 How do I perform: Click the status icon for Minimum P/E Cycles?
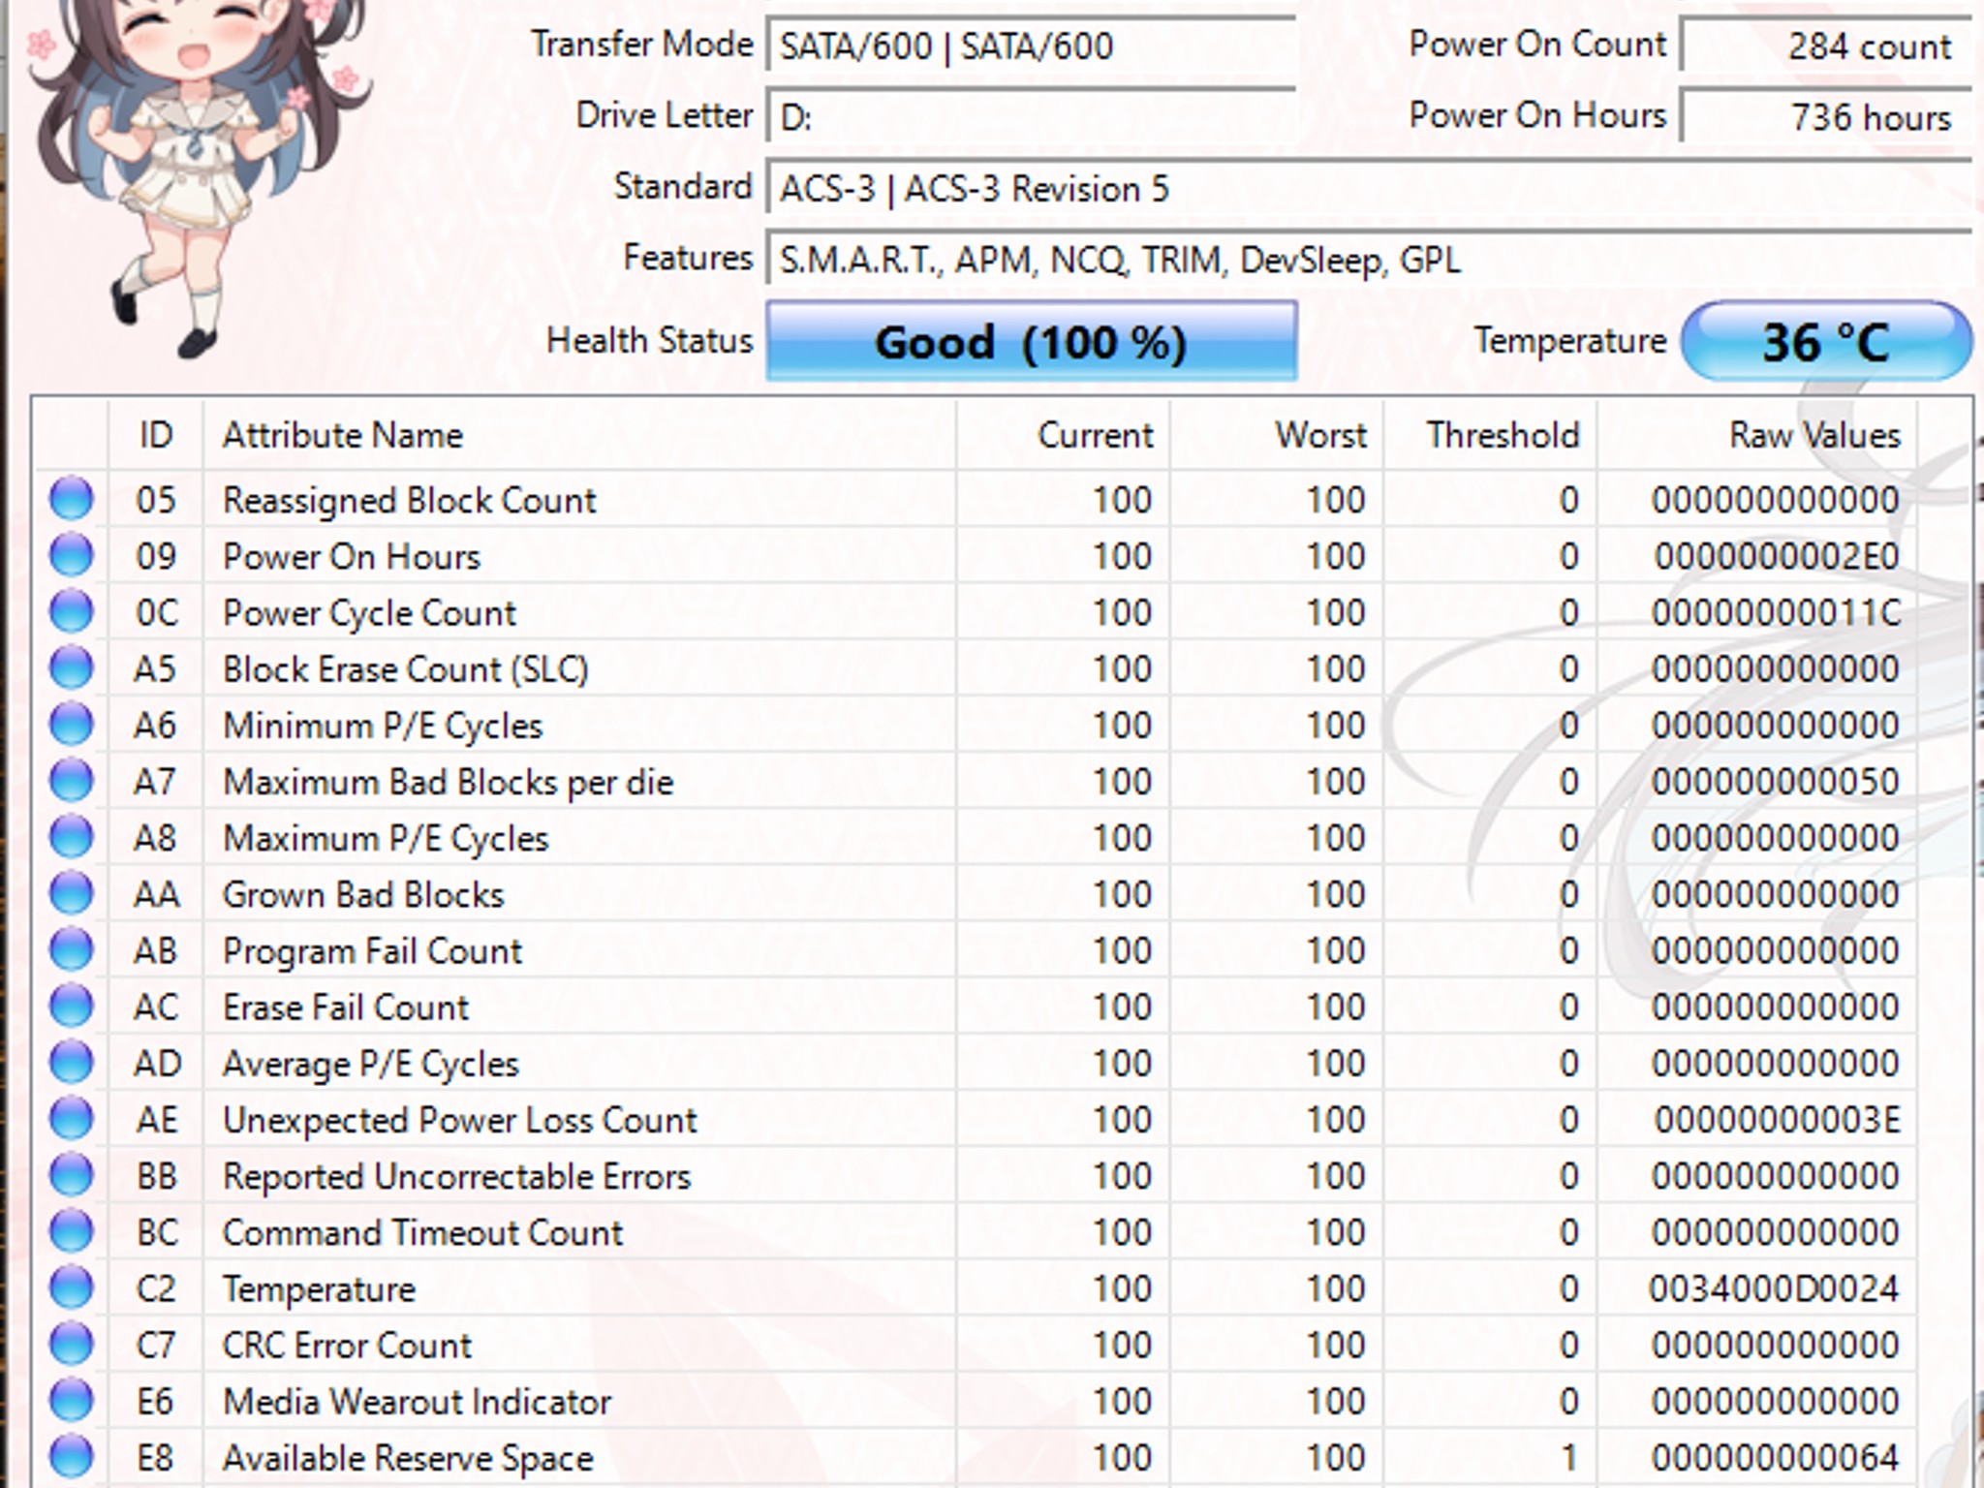click(72, 724)
